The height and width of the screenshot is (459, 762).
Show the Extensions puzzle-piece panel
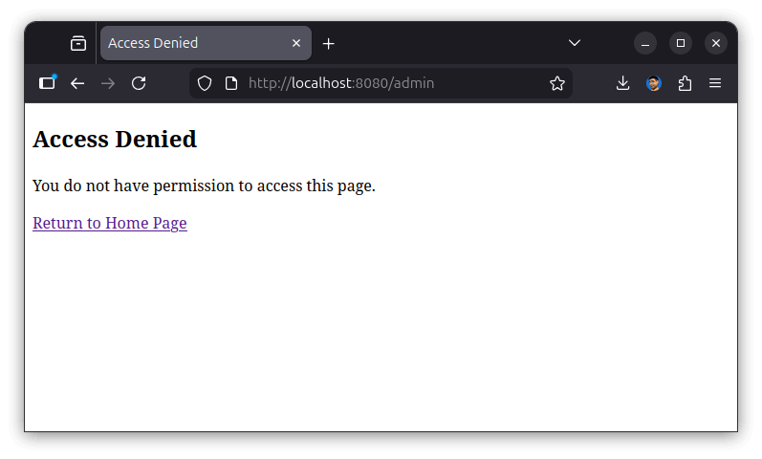685,83
